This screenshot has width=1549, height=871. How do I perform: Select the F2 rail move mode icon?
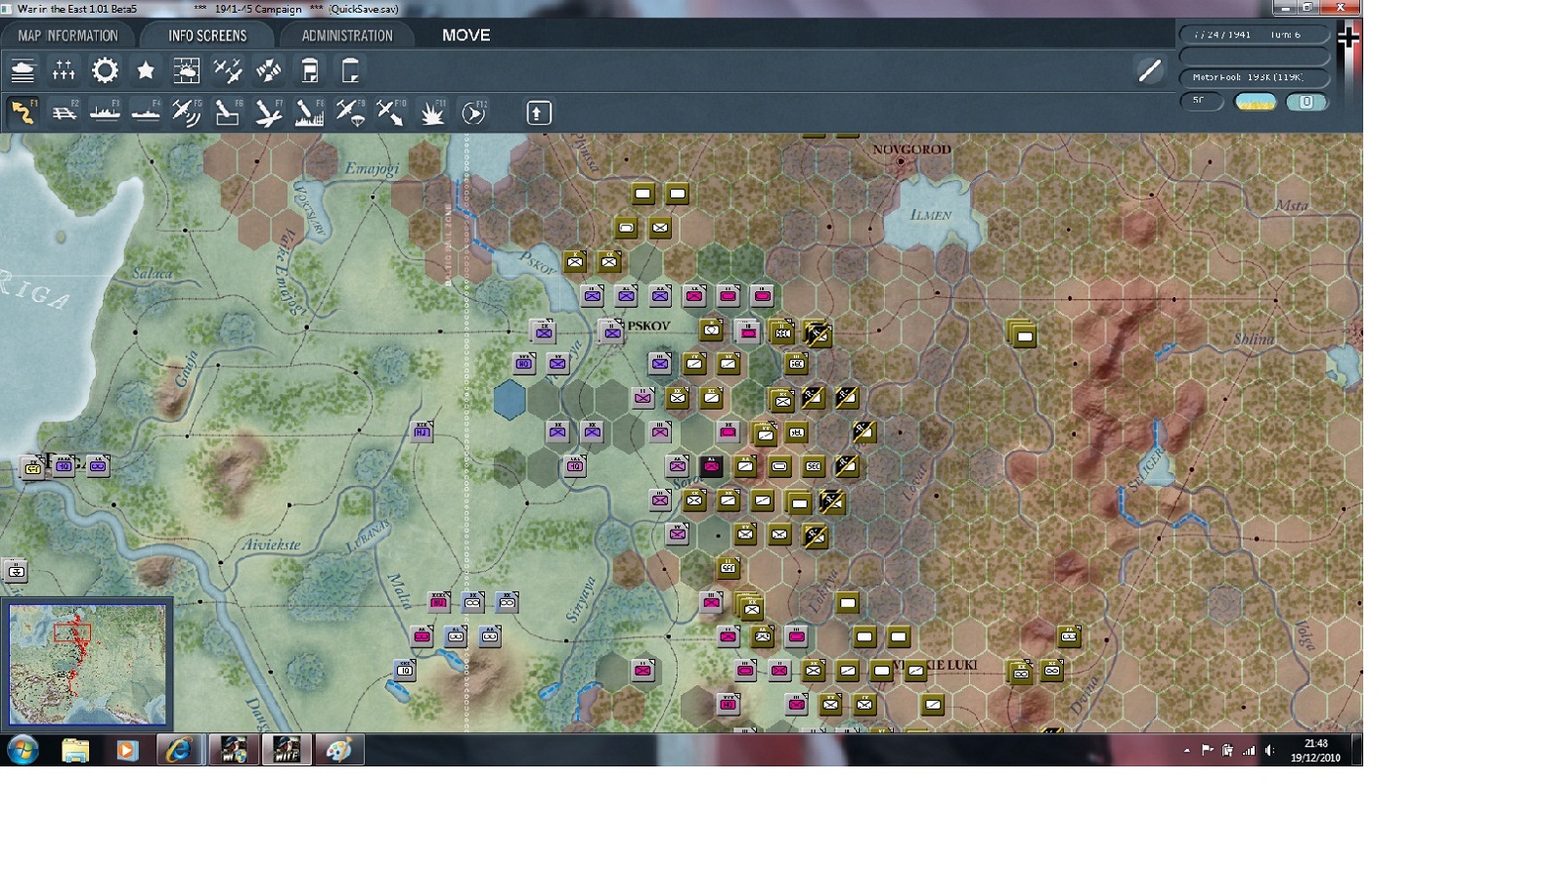tap(64, 112)
